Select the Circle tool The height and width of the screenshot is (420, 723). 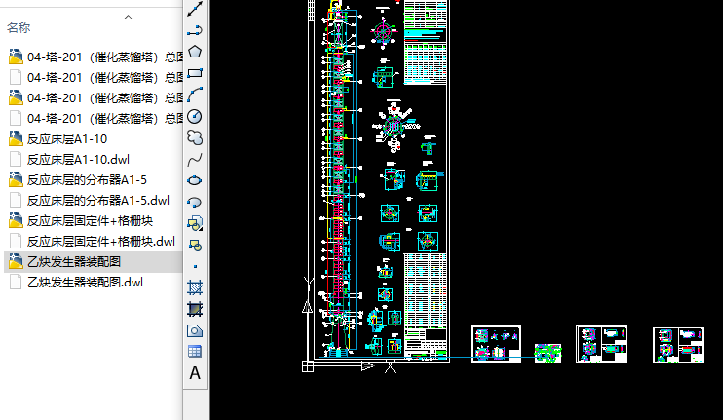click(195, 117)
